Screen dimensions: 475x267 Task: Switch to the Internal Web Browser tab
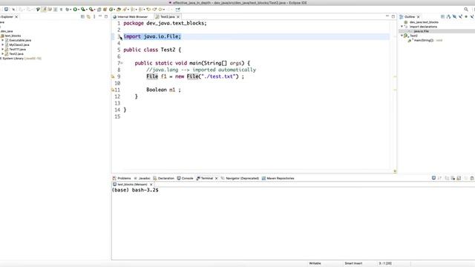pos(131,17)
